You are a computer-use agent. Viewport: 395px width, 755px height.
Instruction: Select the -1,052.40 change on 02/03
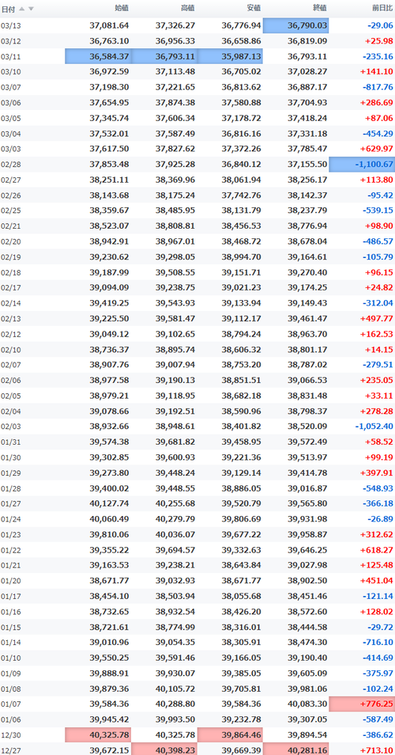[x=374, y=426]
